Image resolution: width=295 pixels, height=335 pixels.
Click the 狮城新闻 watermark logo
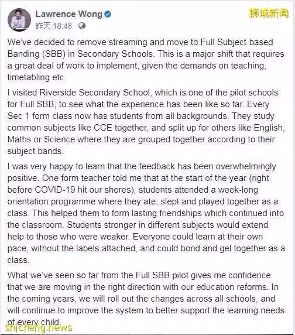[x=269, y=13]
